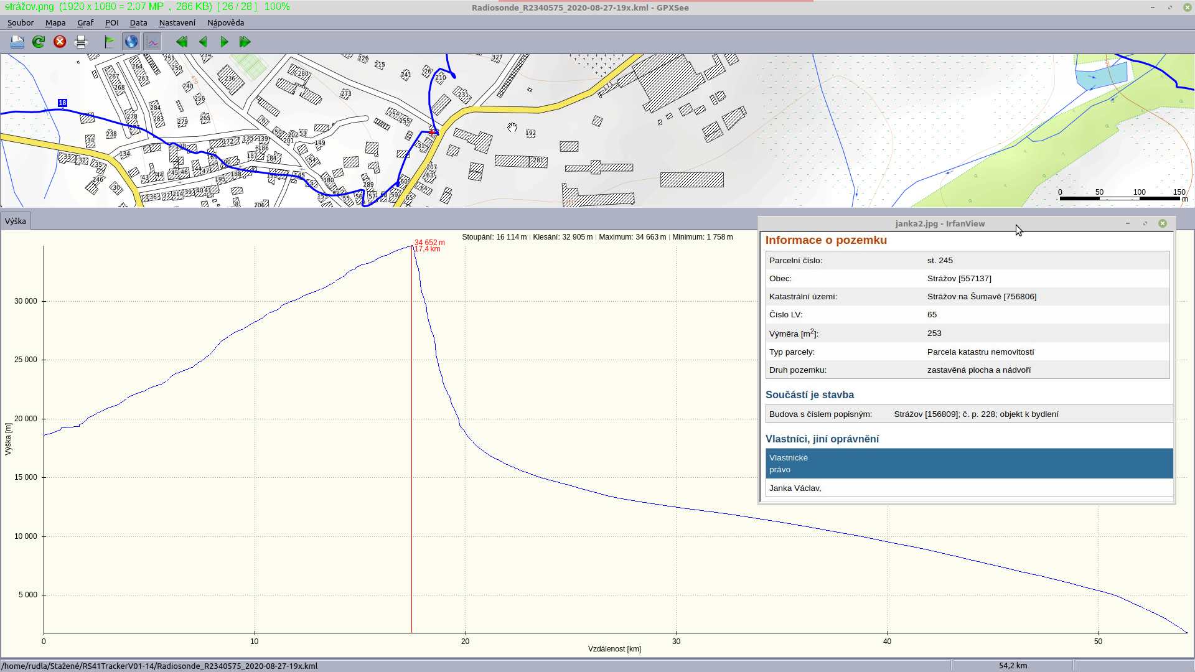The height and width of the screenshot is (672, 1195).
Task: Select the Výška graph tab
Action: 16,221
